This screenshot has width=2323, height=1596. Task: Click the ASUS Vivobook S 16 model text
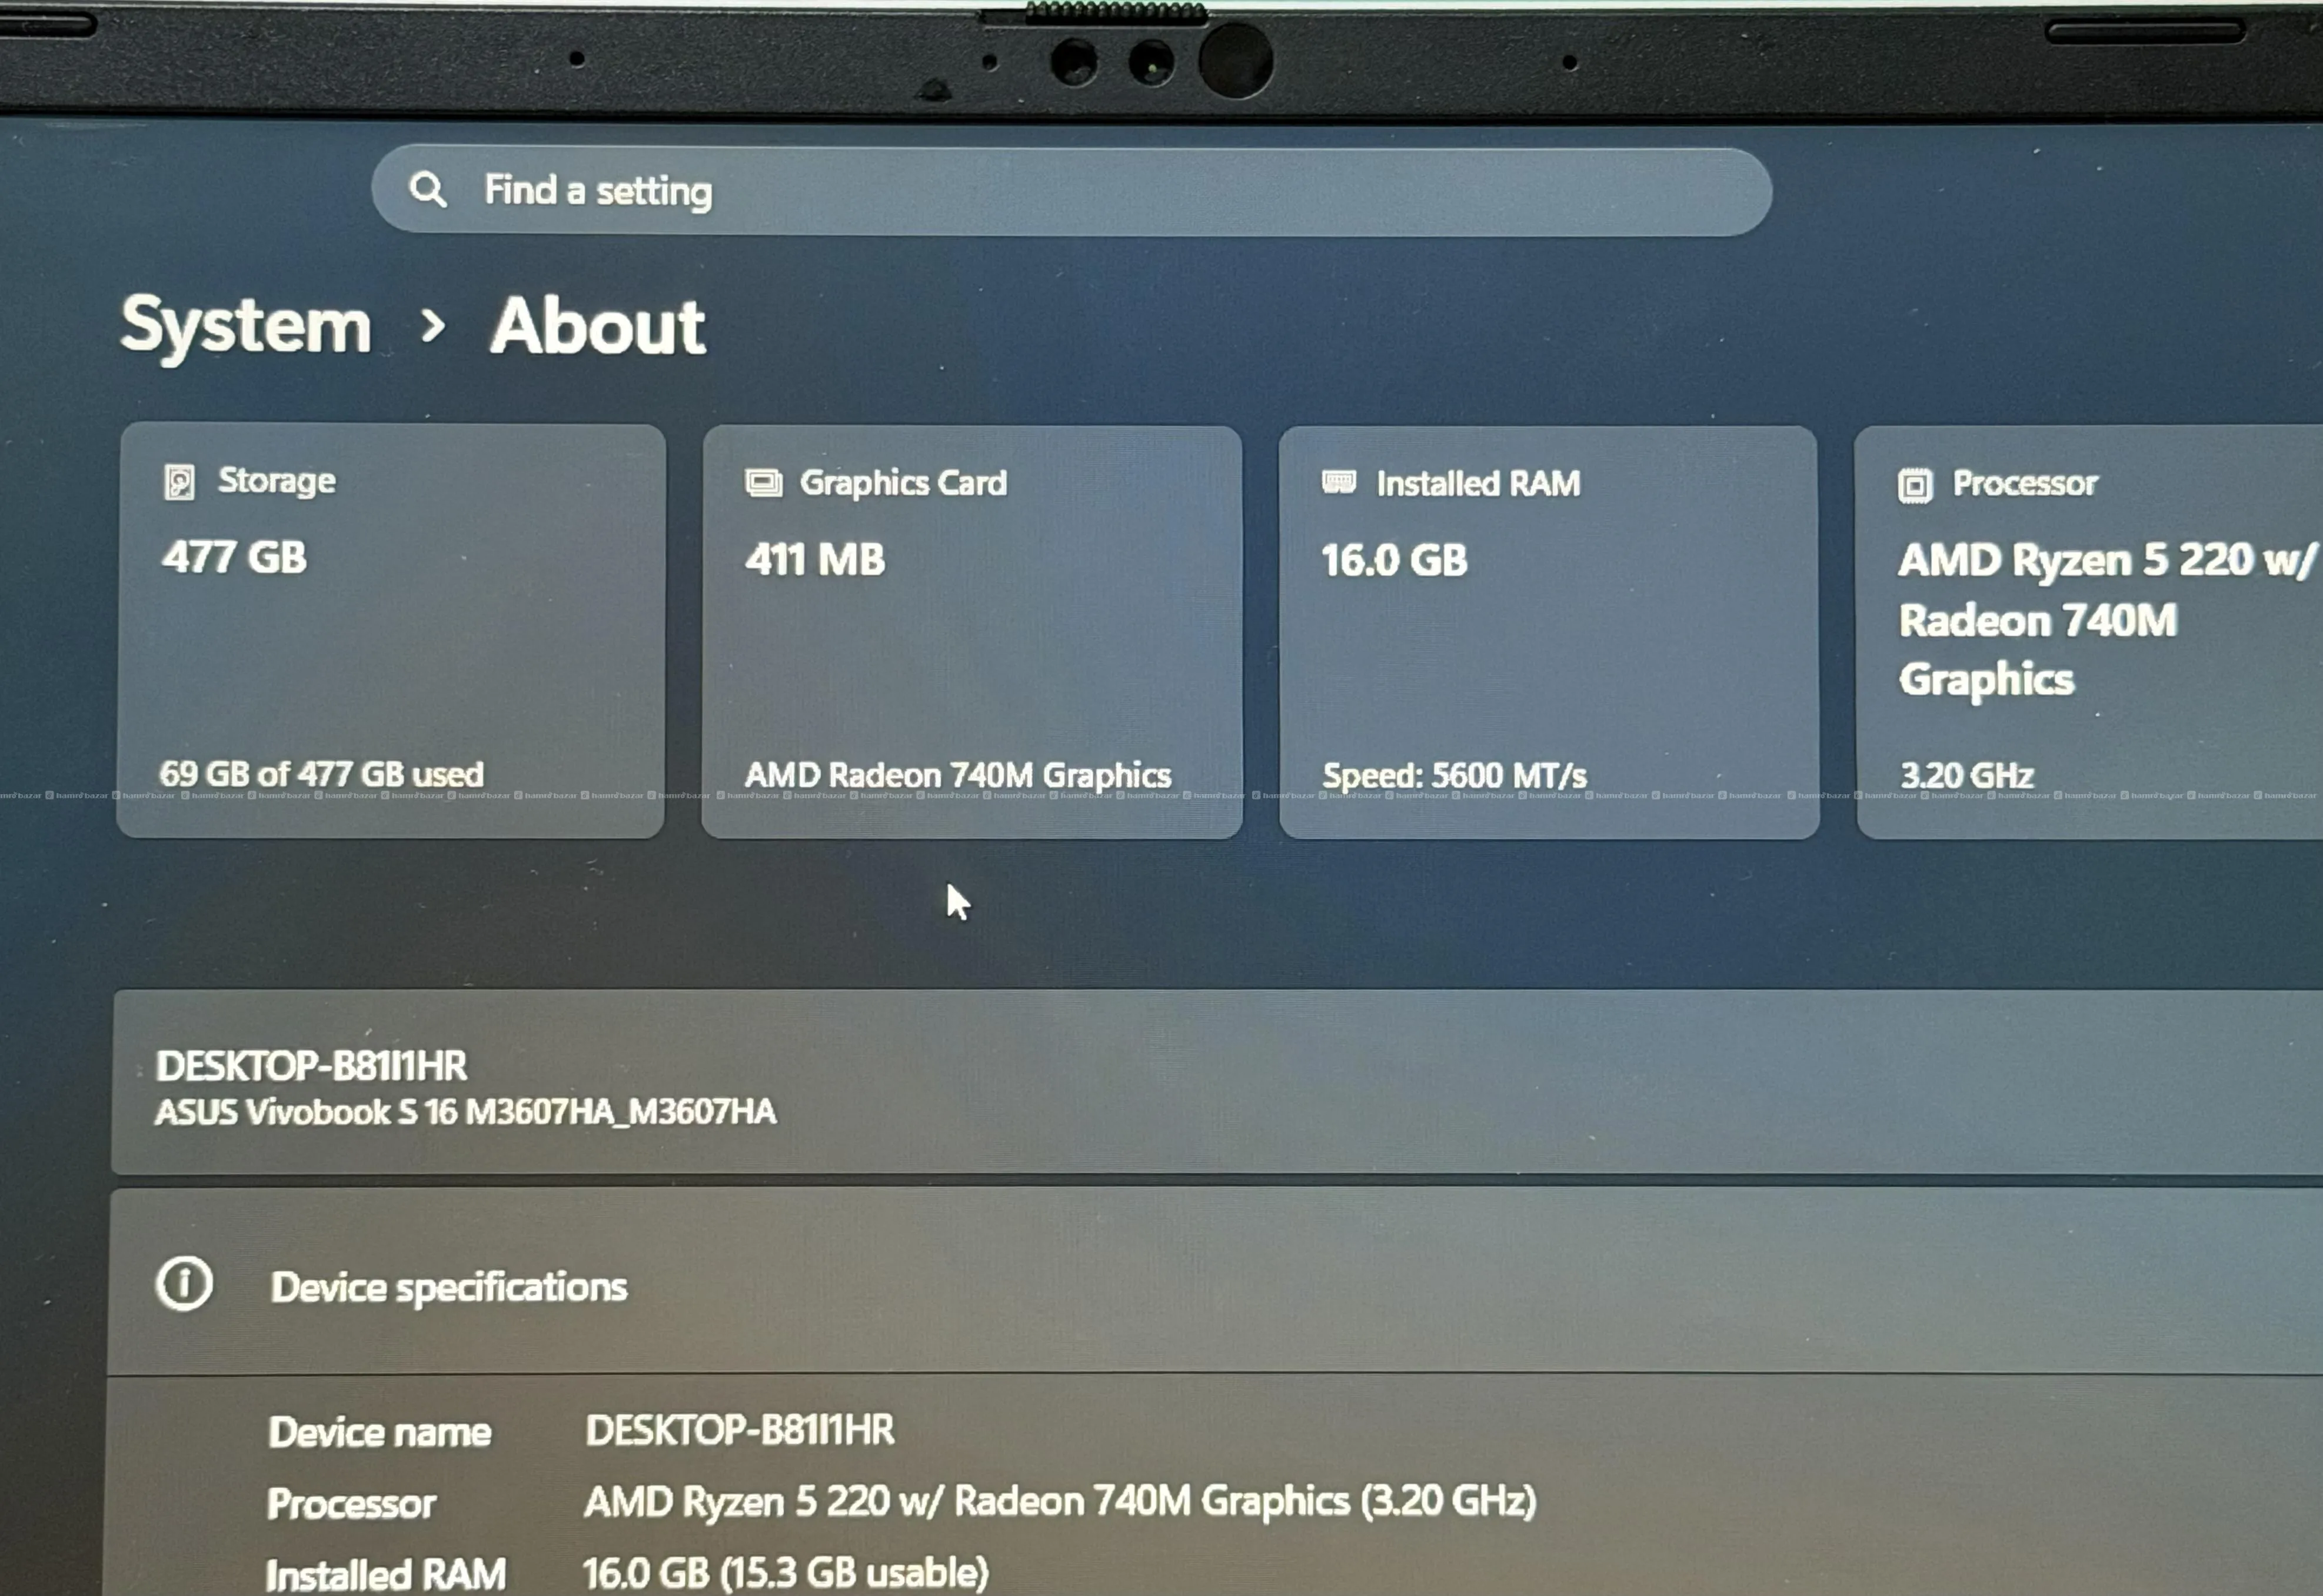coord(465,1112)
